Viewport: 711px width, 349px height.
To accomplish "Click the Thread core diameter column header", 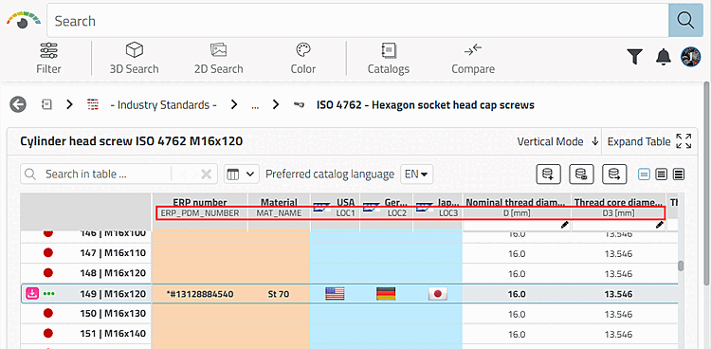I will coord(618,207).
